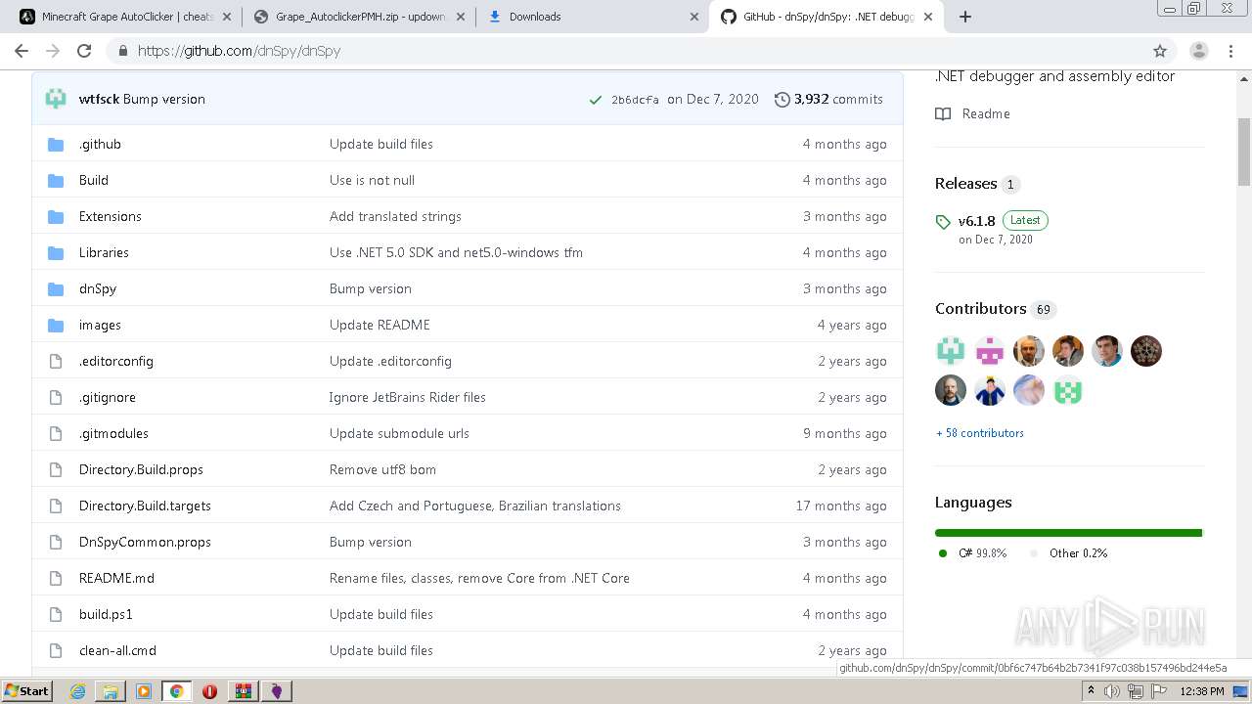1252x704 pixels.
Task: Switch to Minecraft Grape AutoClicker tab
Action: [127, 17]
